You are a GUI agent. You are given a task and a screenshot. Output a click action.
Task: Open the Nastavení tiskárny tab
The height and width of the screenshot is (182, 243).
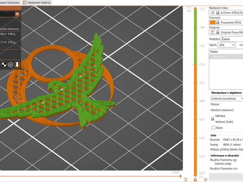point(37,3)
